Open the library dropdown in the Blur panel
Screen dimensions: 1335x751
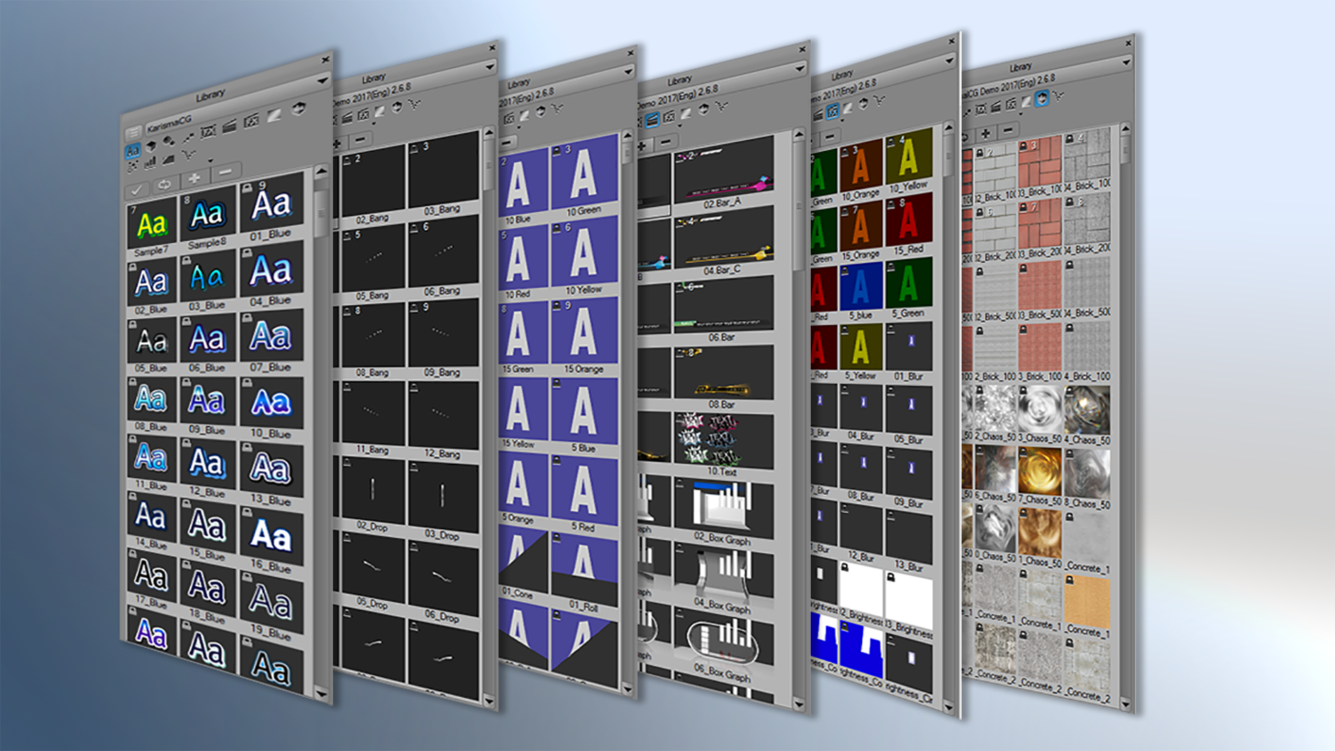pyautogui.click(x=949, y=60)
